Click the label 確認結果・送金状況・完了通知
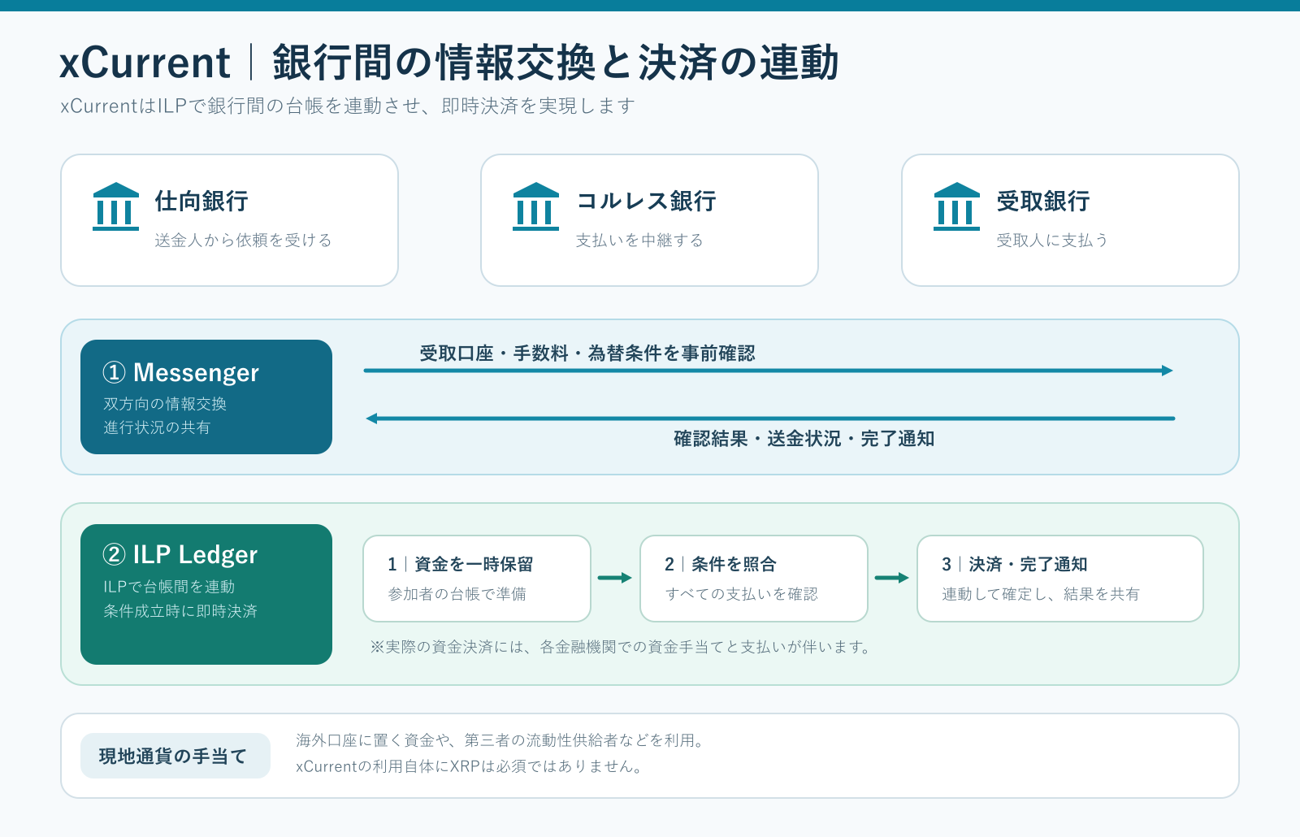Image resolution: width=1300 pixels, height=837 pixels. [804, 439]
